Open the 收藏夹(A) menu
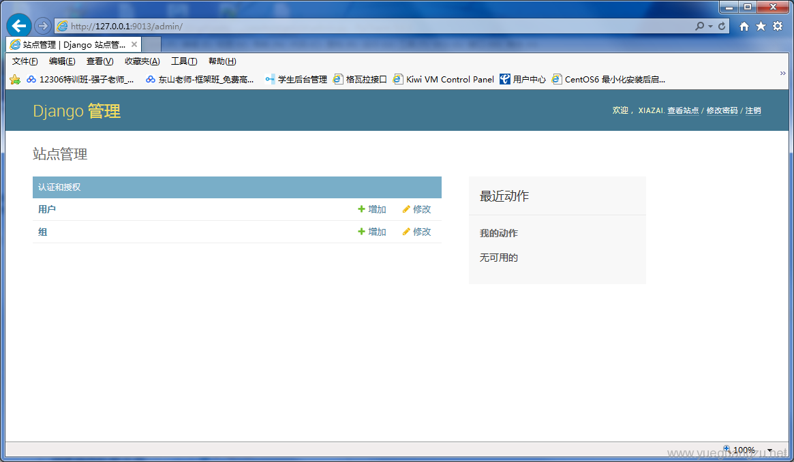 142,61
